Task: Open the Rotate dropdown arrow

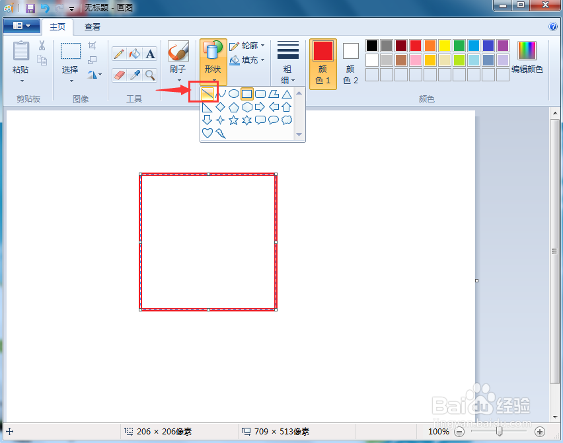Action: coord(100,75)
